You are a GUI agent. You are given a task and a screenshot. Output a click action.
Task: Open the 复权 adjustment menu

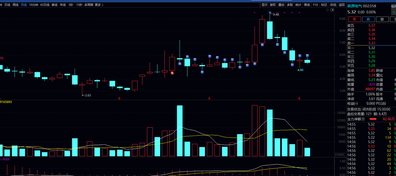273,5
